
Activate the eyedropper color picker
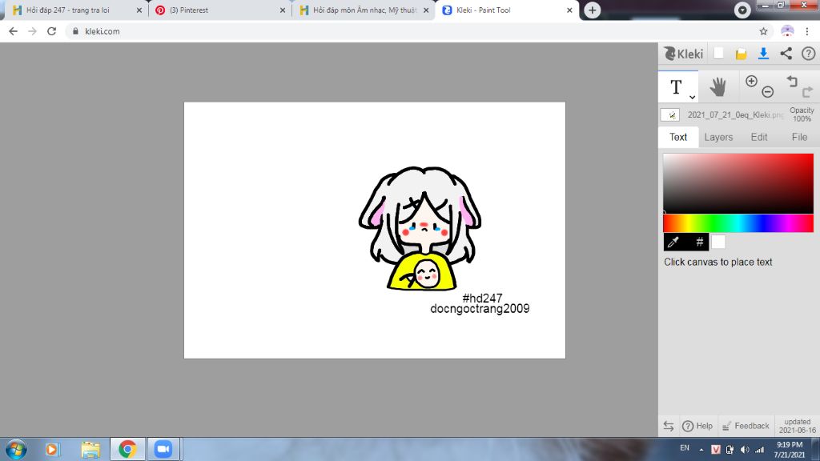[x=673, y=242]
